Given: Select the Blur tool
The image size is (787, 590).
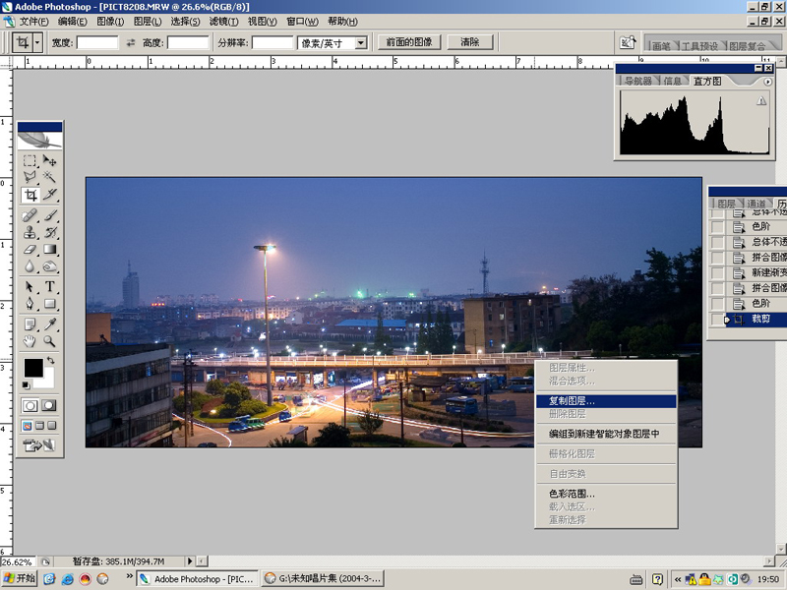Looking at the screenshot, I should tap(30, 266).
